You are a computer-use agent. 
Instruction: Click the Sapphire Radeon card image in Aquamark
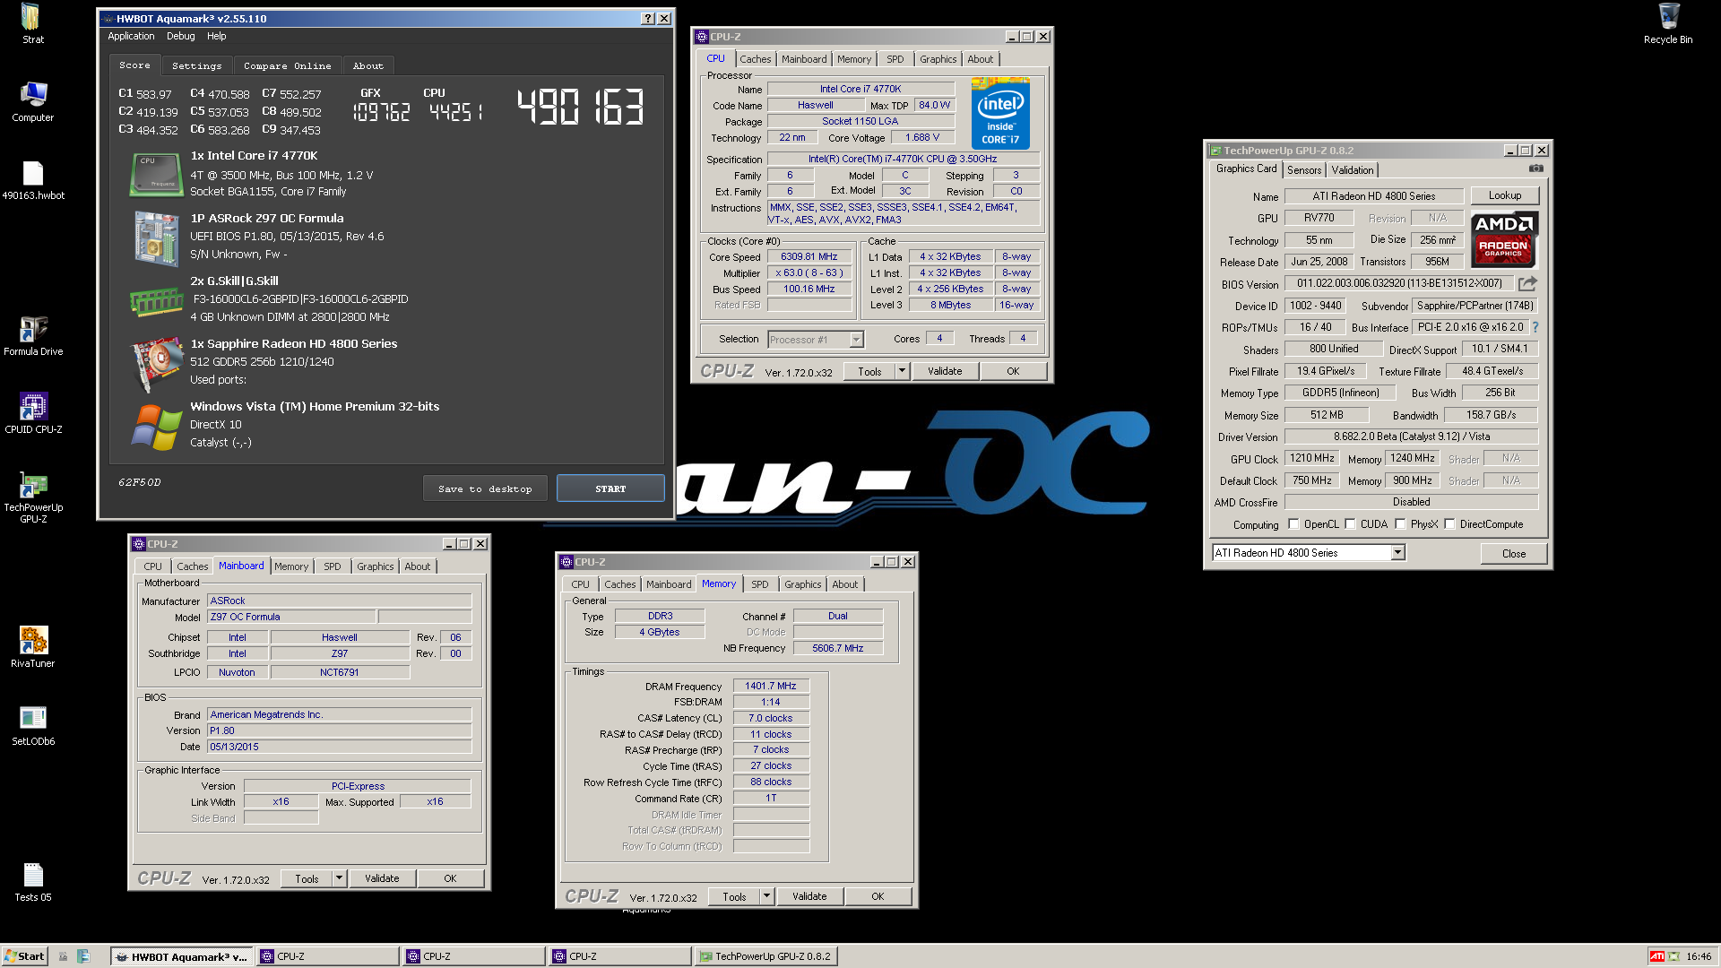click(156, 364)
